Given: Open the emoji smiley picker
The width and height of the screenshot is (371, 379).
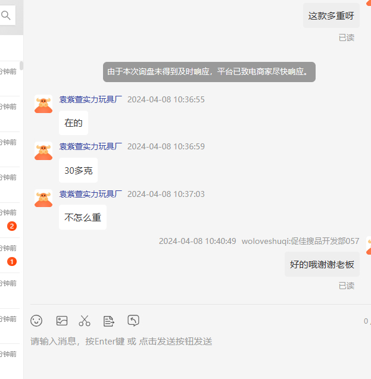Looking at the screenshot, I should click(x=36, y=321).
